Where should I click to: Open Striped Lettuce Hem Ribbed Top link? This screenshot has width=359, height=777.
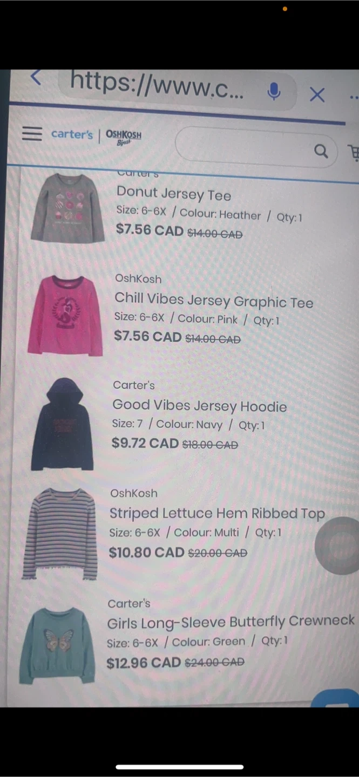(217, 513)
